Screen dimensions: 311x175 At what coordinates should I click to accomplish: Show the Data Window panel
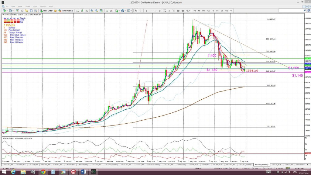point(22,11)
